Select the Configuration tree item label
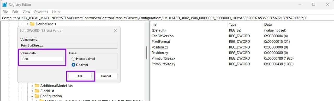 [51, 96]
